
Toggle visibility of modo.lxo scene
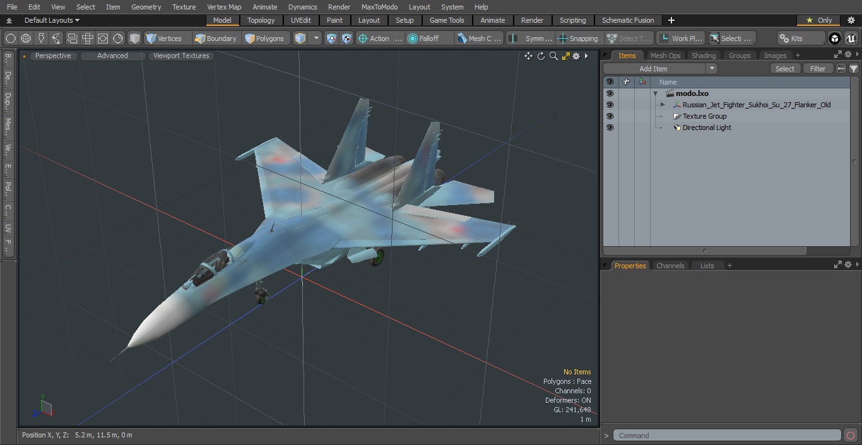click(610, 93)
